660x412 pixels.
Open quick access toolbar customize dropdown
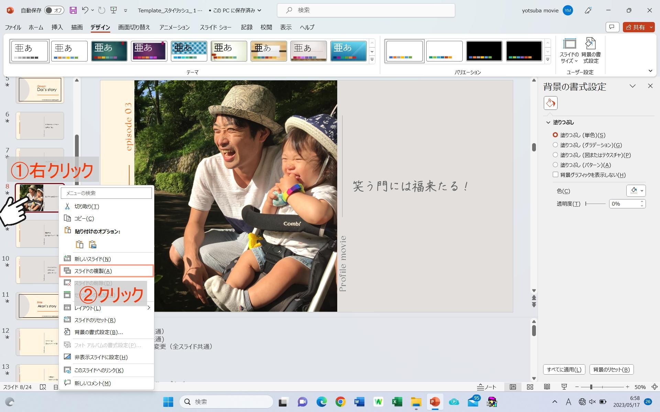click(125, 11)
